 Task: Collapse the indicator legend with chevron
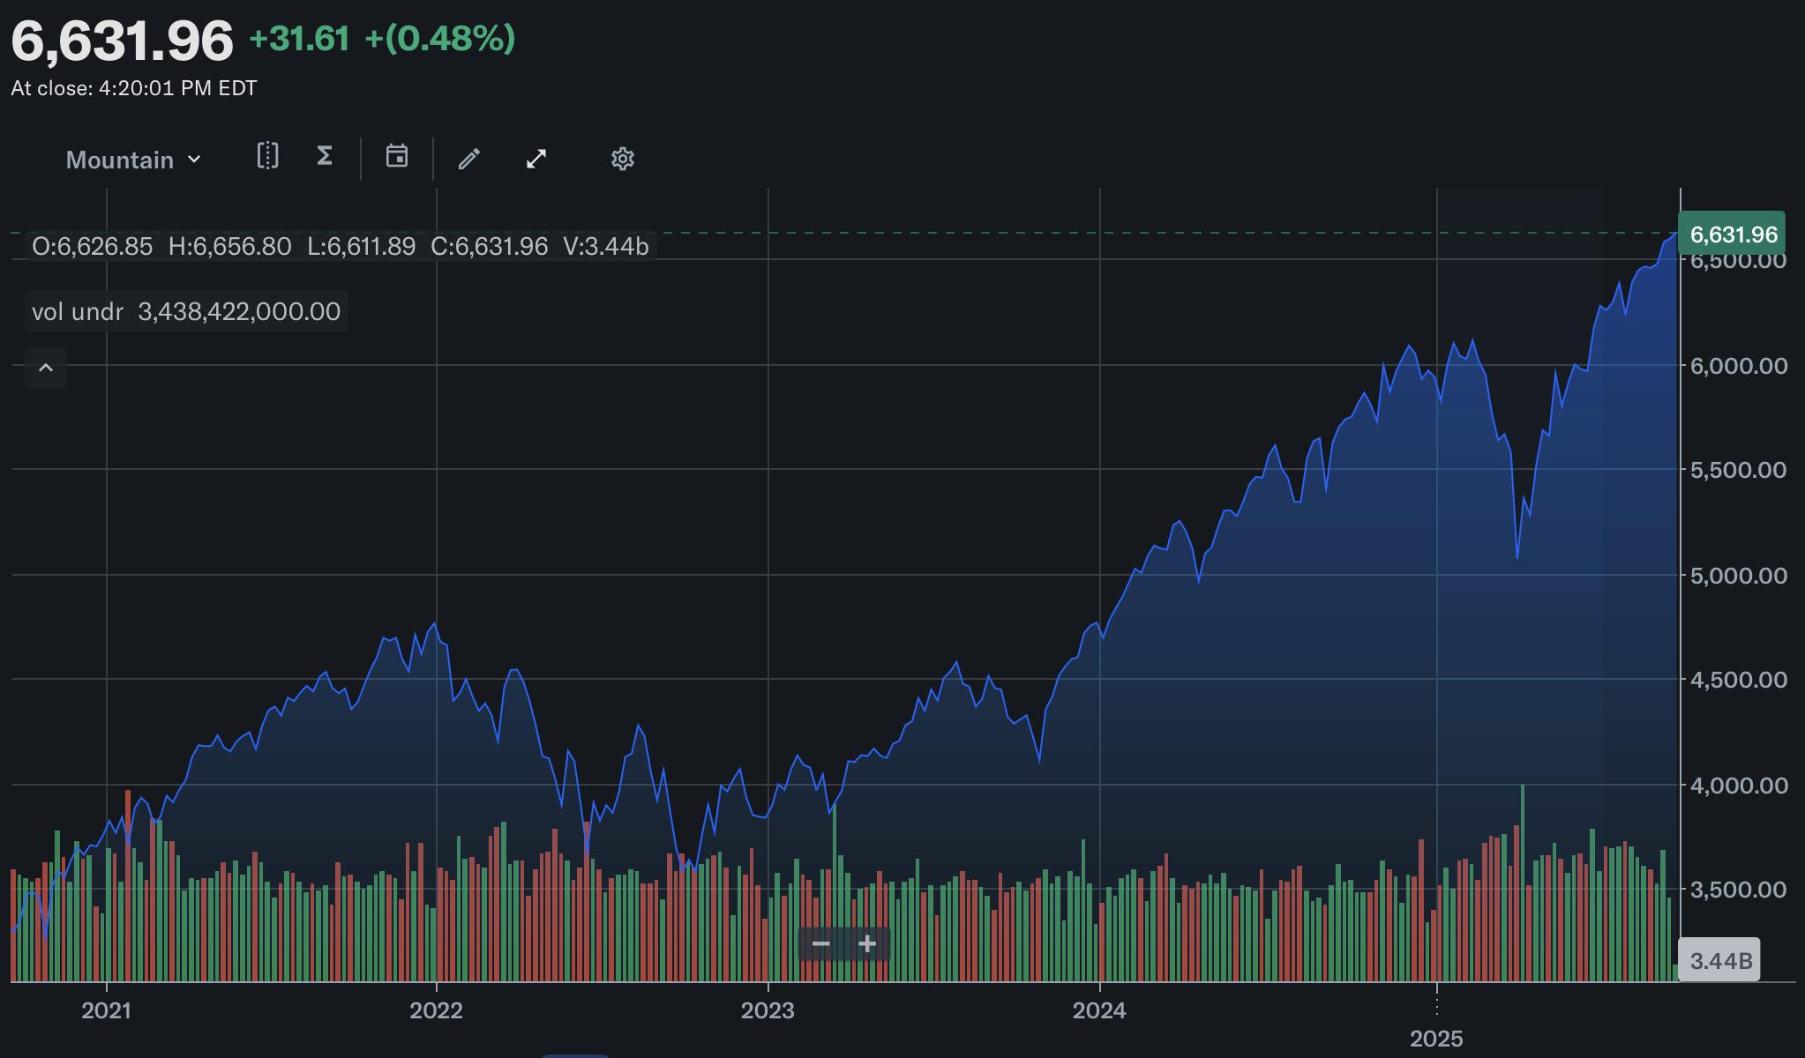click(x=46, y=368)
